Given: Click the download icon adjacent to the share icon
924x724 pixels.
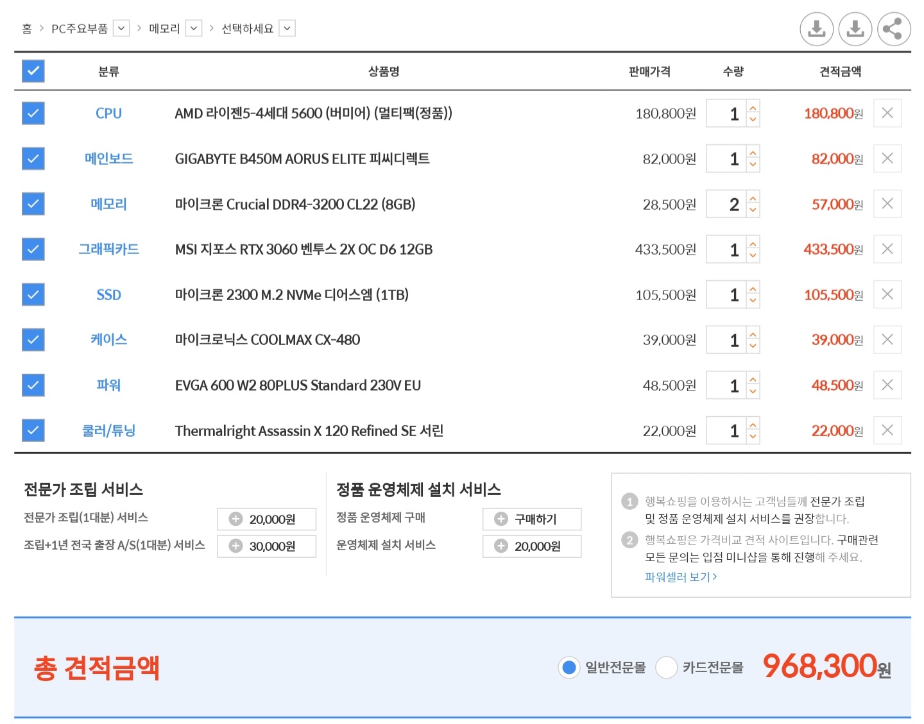Looking at the screenshot, I should coord(855,29).
